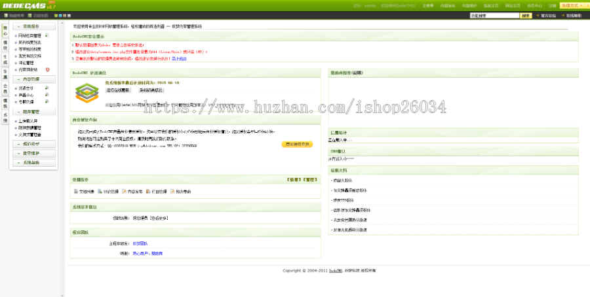Click the DedeCMS logo in header
The width and height of the screenshot is (590, 297).
[x=24, y=6]
